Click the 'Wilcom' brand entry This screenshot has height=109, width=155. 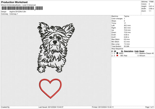[142, 56]
